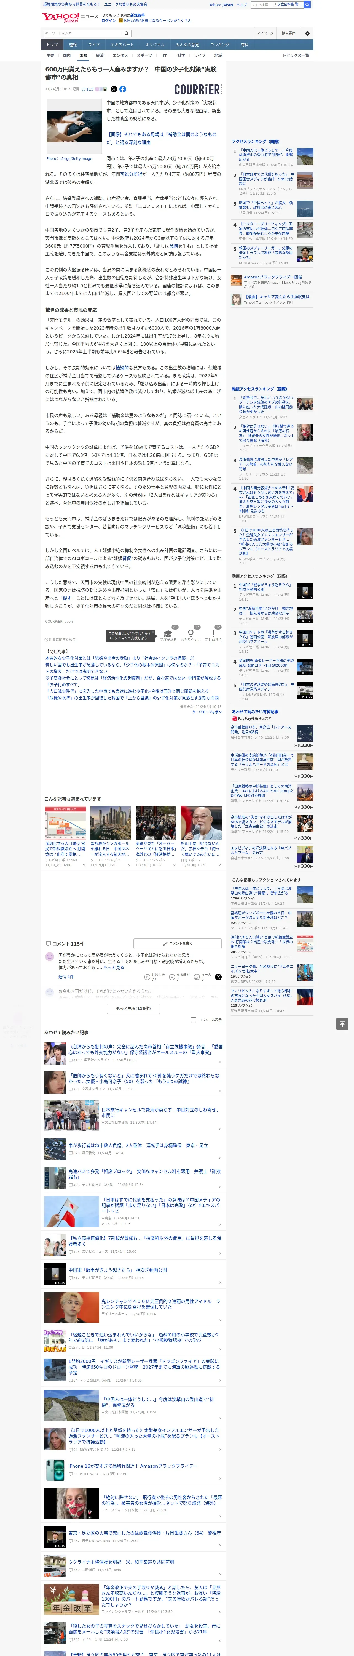Click the 購入履歴 button
This screenshot has width=354, height=1656.
[288, 33]
